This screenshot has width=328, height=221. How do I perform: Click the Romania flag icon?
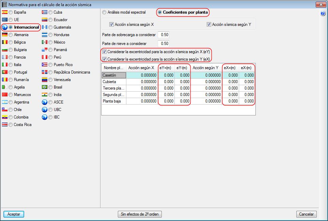[5, 80]
